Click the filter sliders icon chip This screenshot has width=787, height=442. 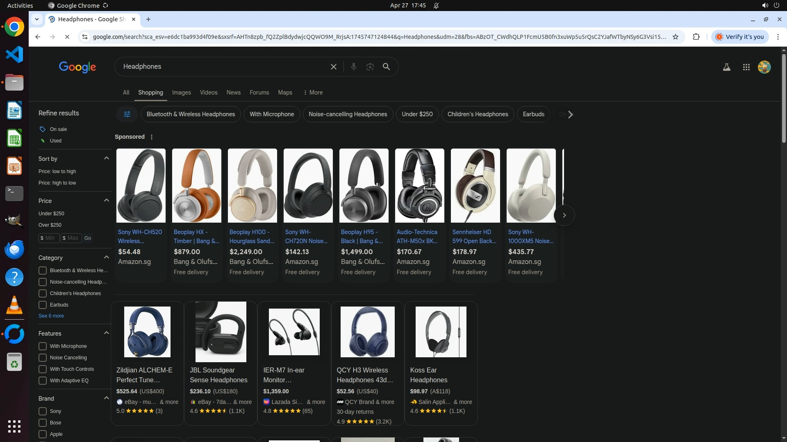[127, 114]
